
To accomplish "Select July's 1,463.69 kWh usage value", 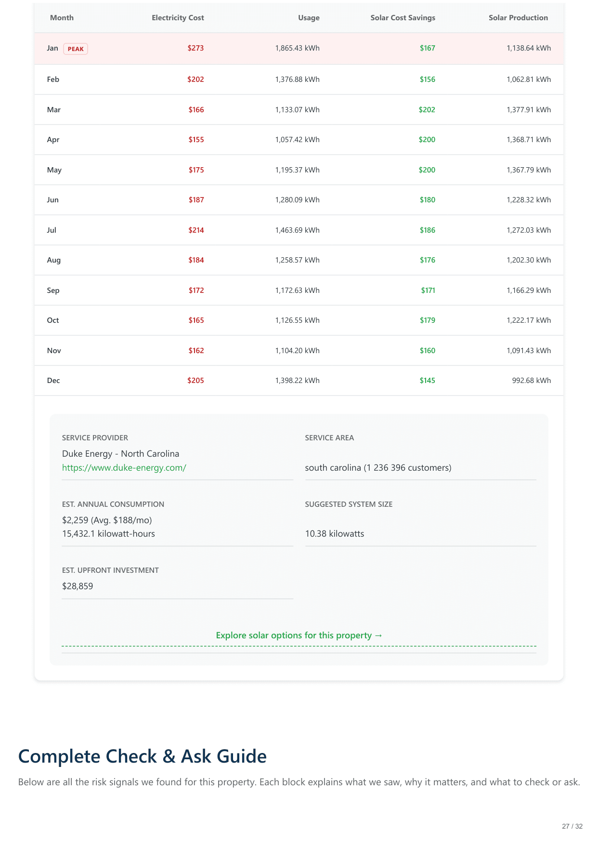I will tap(297, 230).
